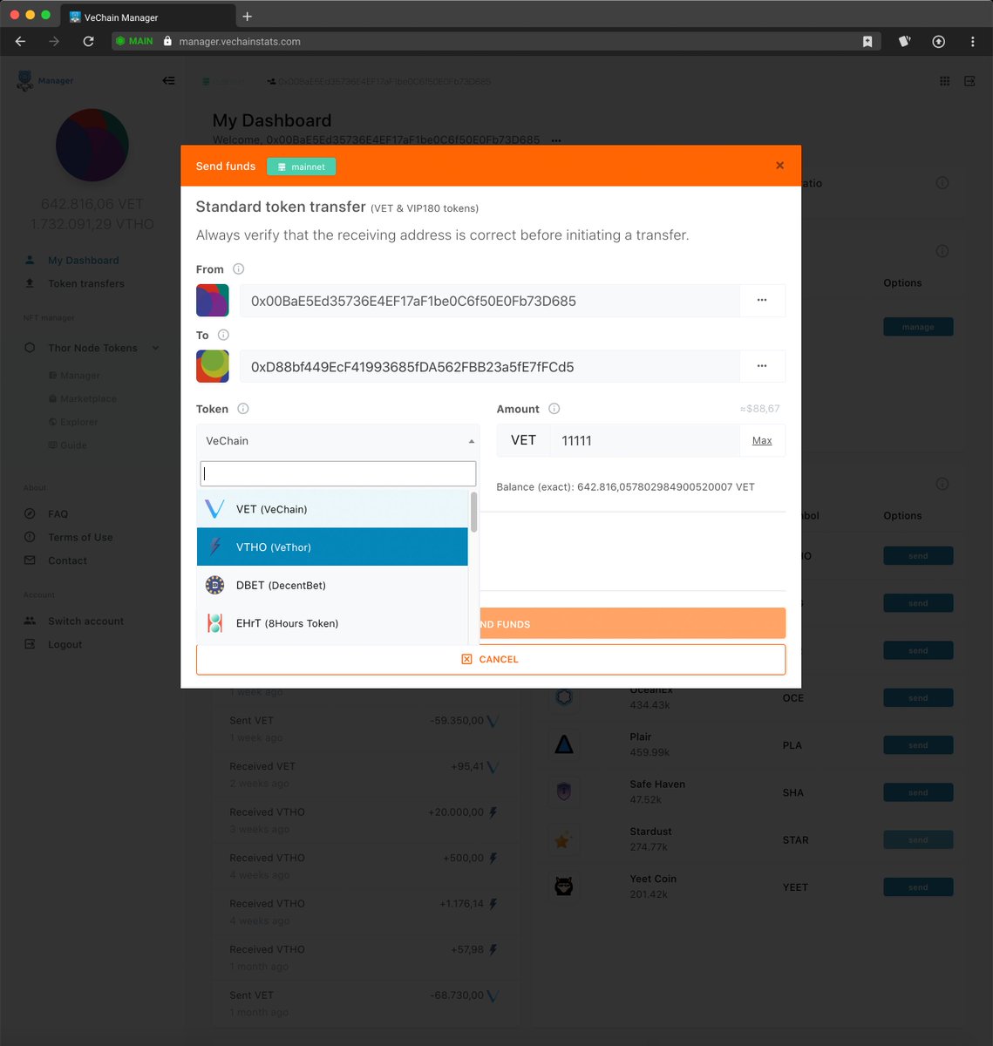This screenshot has width=993, height=1046.
Task: Click the To info icon
Action: [223, 335]
